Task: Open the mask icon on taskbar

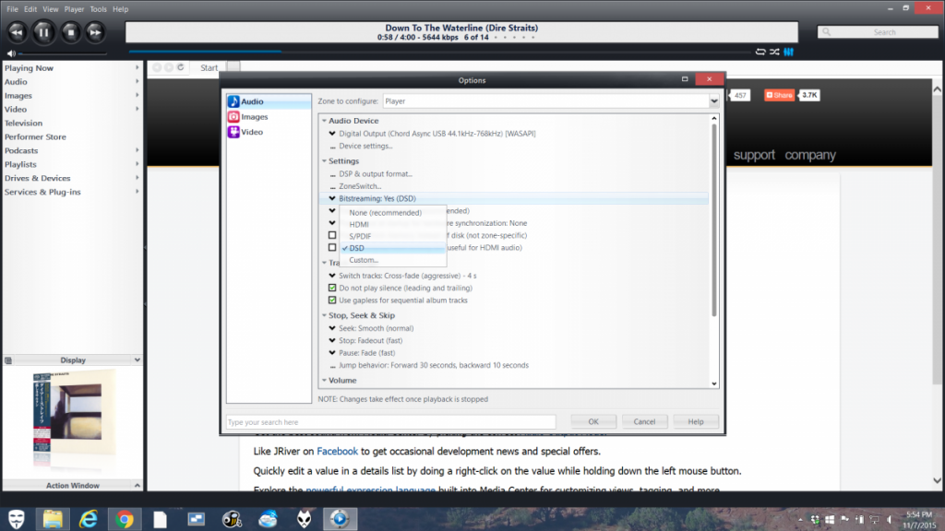Action: (x=17, y=519)
